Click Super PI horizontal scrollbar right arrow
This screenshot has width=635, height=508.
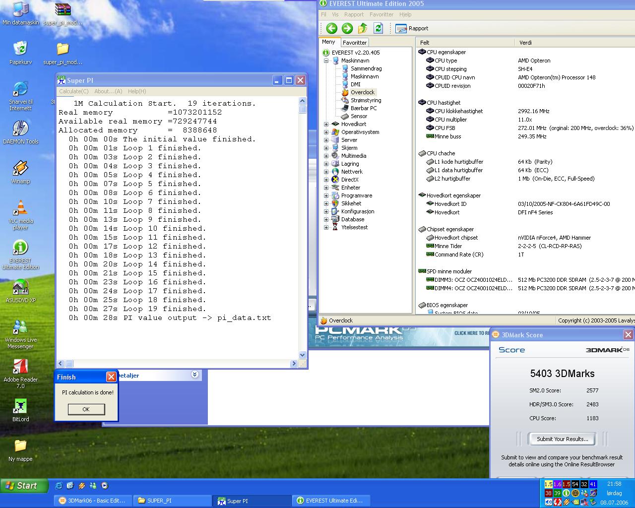point(293,364)
